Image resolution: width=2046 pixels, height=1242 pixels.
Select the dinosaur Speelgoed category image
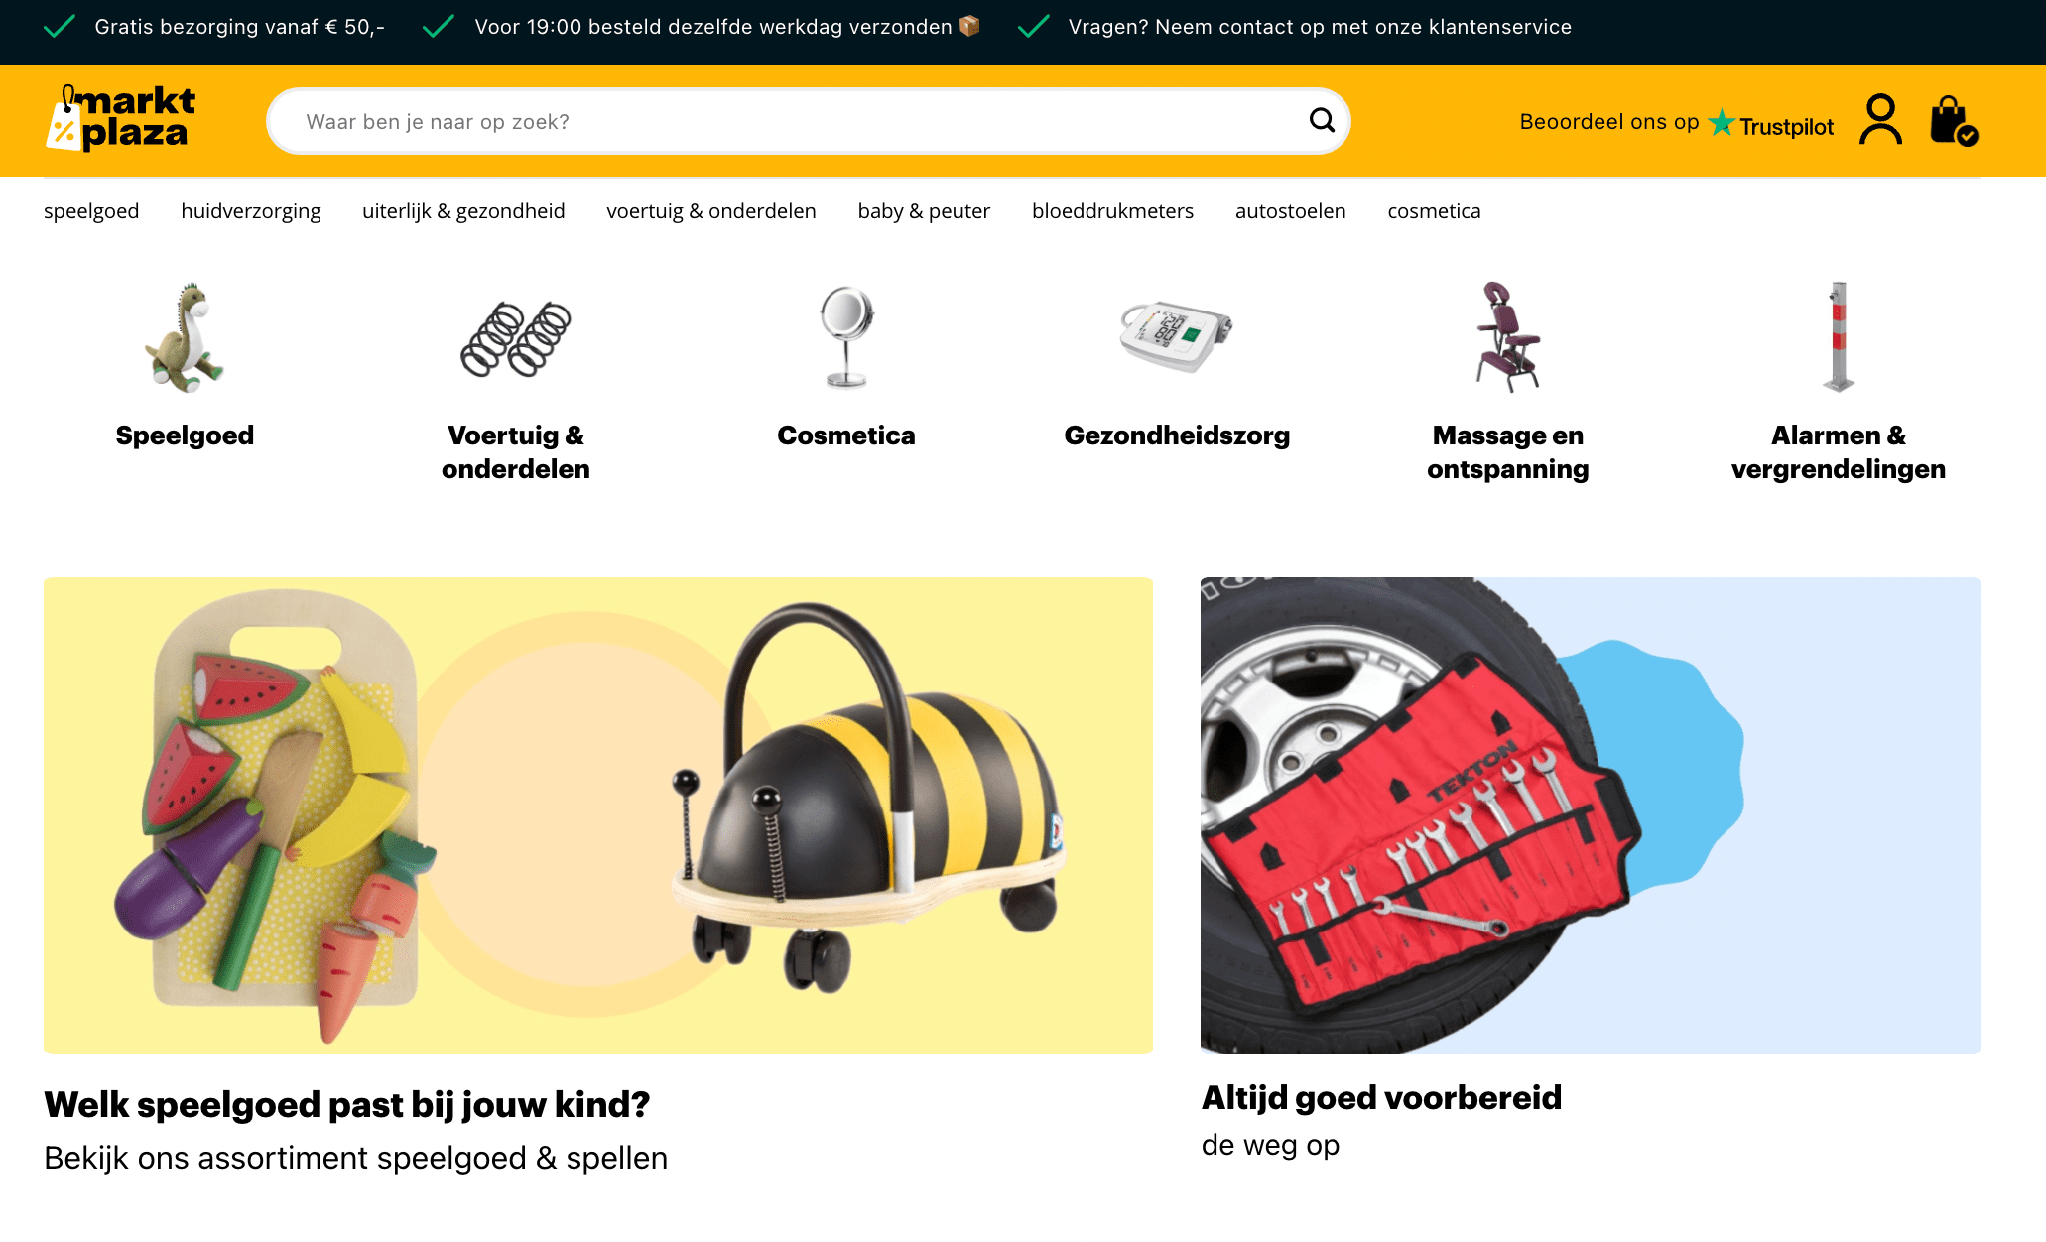pos(185,337)
